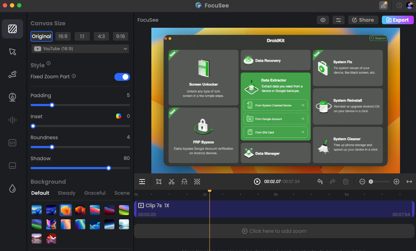
Task: Open the Canvas settings sidebar icon
Action: point(12,29)
